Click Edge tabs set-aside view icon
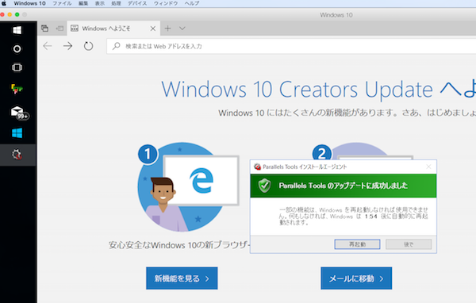Image resolution: width=476 pixels, height=303 pixels. 45,29
